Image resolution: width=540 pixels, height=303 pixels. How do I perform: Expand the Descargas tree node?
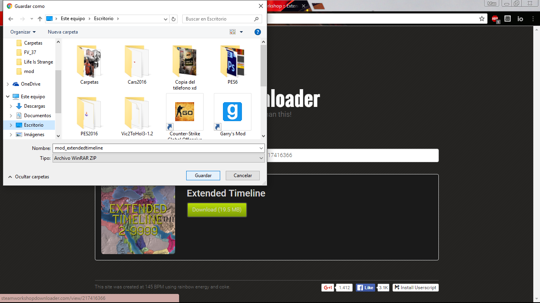click(x=11, y=106)
